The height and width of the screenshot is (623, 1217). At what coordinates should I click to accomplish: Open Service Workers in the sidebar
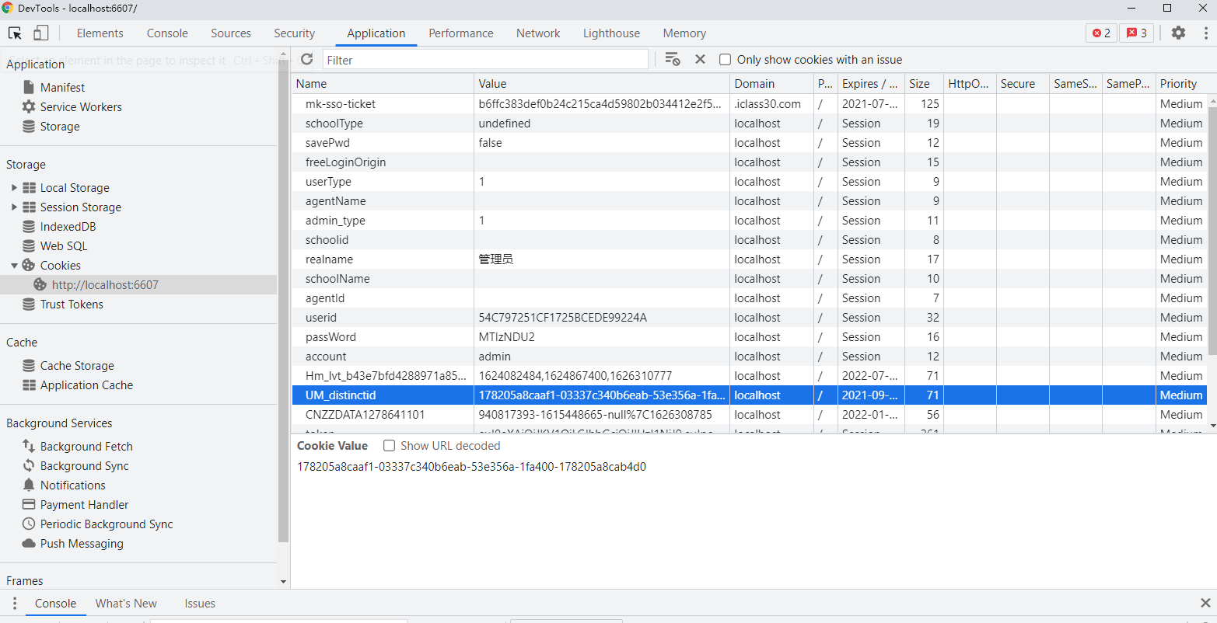click(81, 107)
